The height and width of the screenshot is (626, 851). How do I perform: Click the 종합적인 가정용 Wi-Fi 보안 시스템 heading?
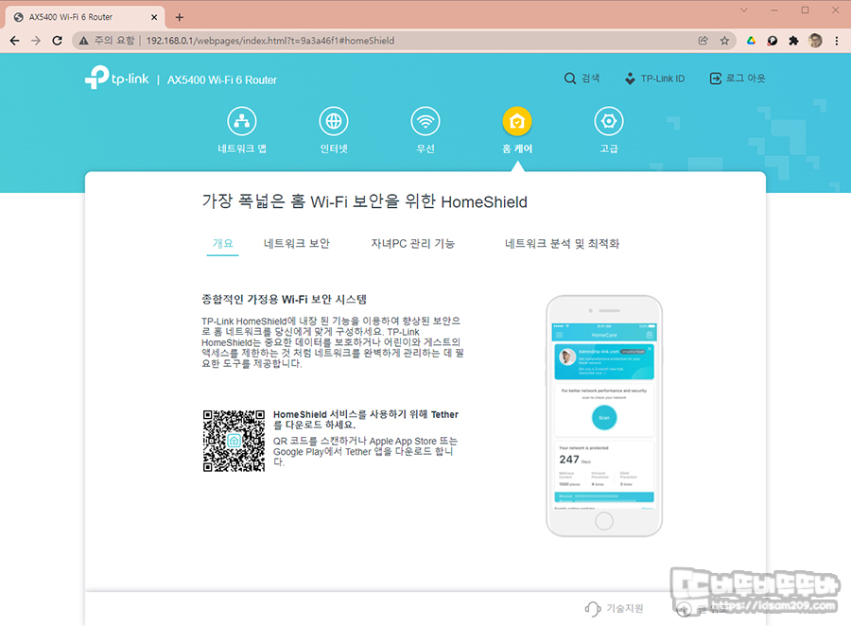click(285, 299)
